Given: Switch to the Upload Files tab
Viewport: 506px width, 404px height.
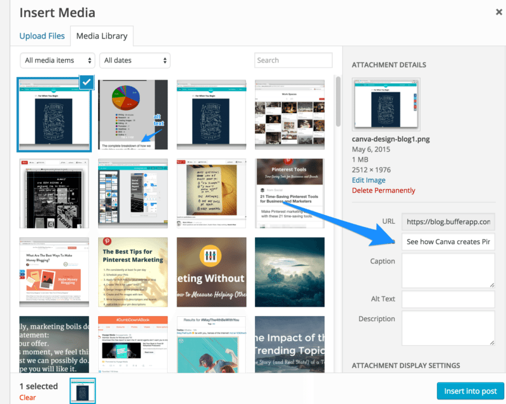Looking at the screenshot, I should pyautogui.click(x=42, y=36).
